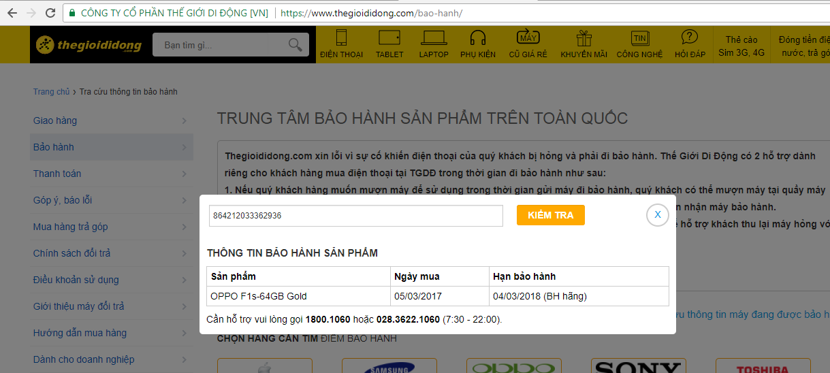Click the KIỂM TRA button
This screenshot has width=830, height=373.
pos(550,215)
